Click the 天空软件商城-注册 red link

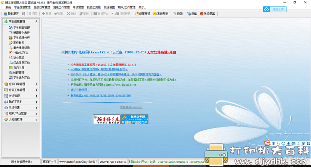pyautogui.click(x=161, y=52)
